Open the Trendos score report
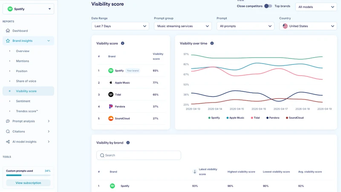The image size is (341, 192). pos(27,111)
